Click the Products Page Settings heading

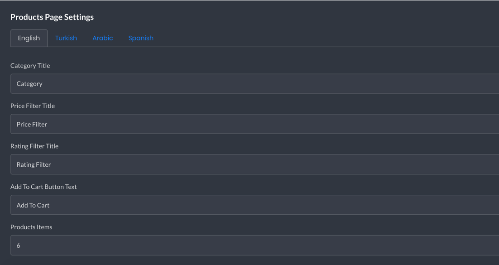pos(52,17)
